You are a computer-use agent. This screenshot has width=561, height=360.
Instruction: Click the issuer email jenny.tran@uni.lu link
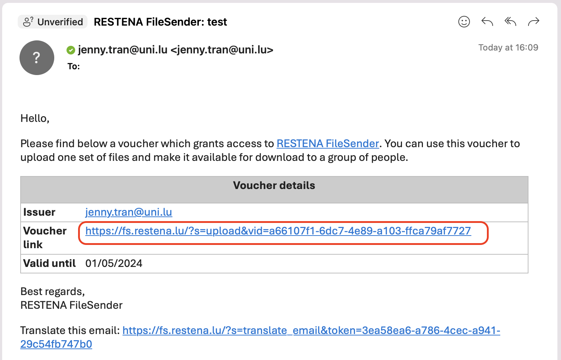pos(129,212)
